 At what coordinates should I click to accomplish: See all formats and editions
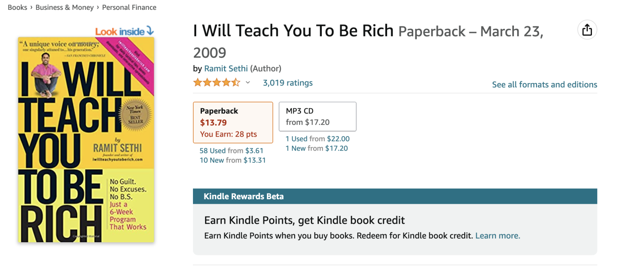(544, 85)
